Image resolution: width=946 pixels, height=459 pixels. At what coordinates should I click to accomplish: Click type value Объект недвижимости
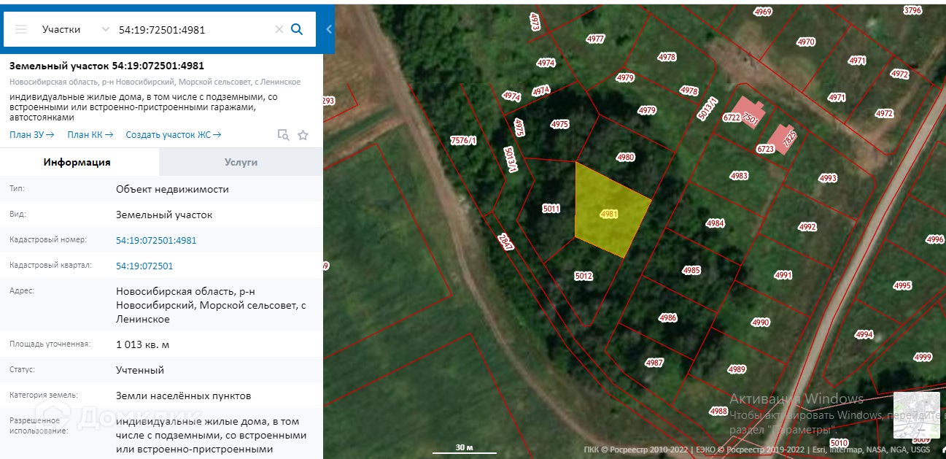point(172,189)
